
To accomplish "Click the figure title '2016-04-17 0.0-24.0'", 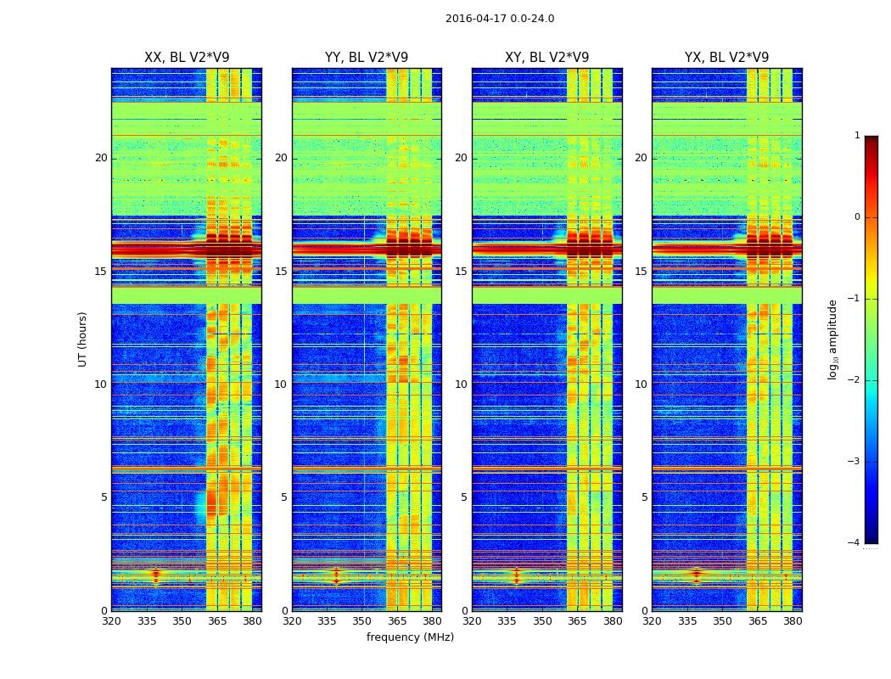I will pos(500,18).
